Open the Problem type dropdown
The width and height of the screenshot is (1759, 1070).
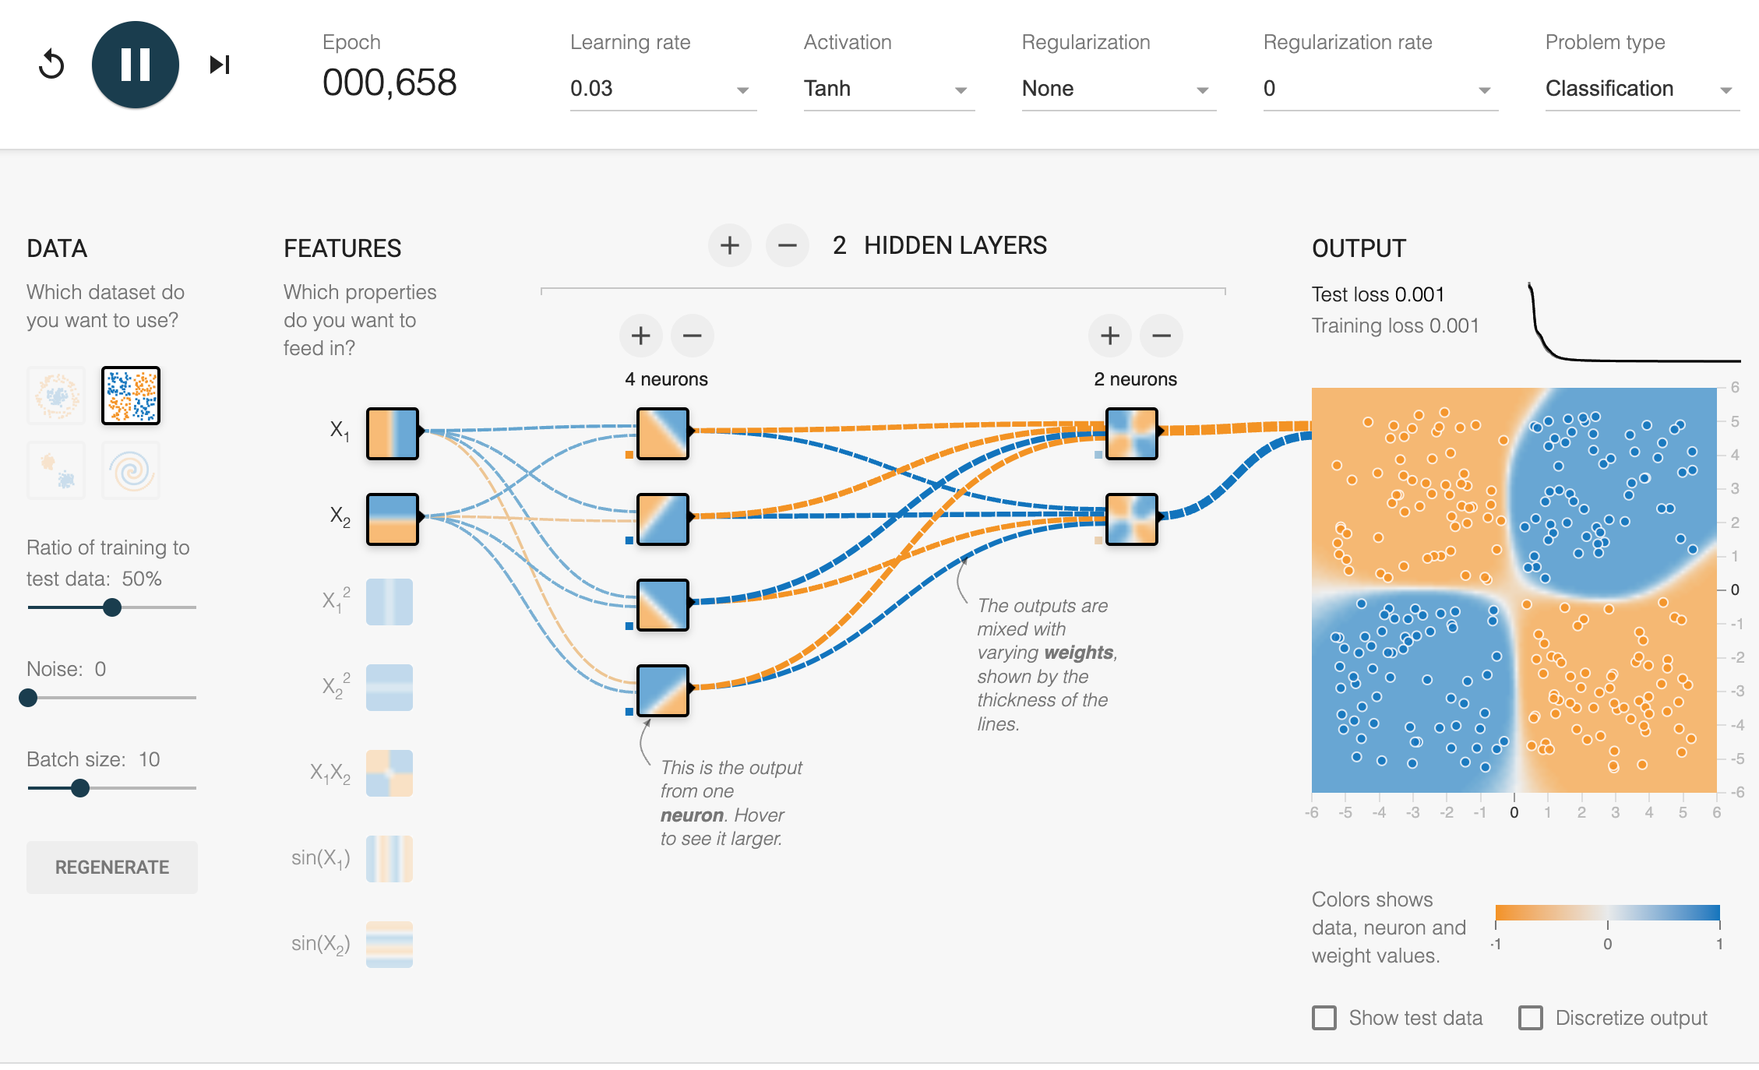(1641, 89)
